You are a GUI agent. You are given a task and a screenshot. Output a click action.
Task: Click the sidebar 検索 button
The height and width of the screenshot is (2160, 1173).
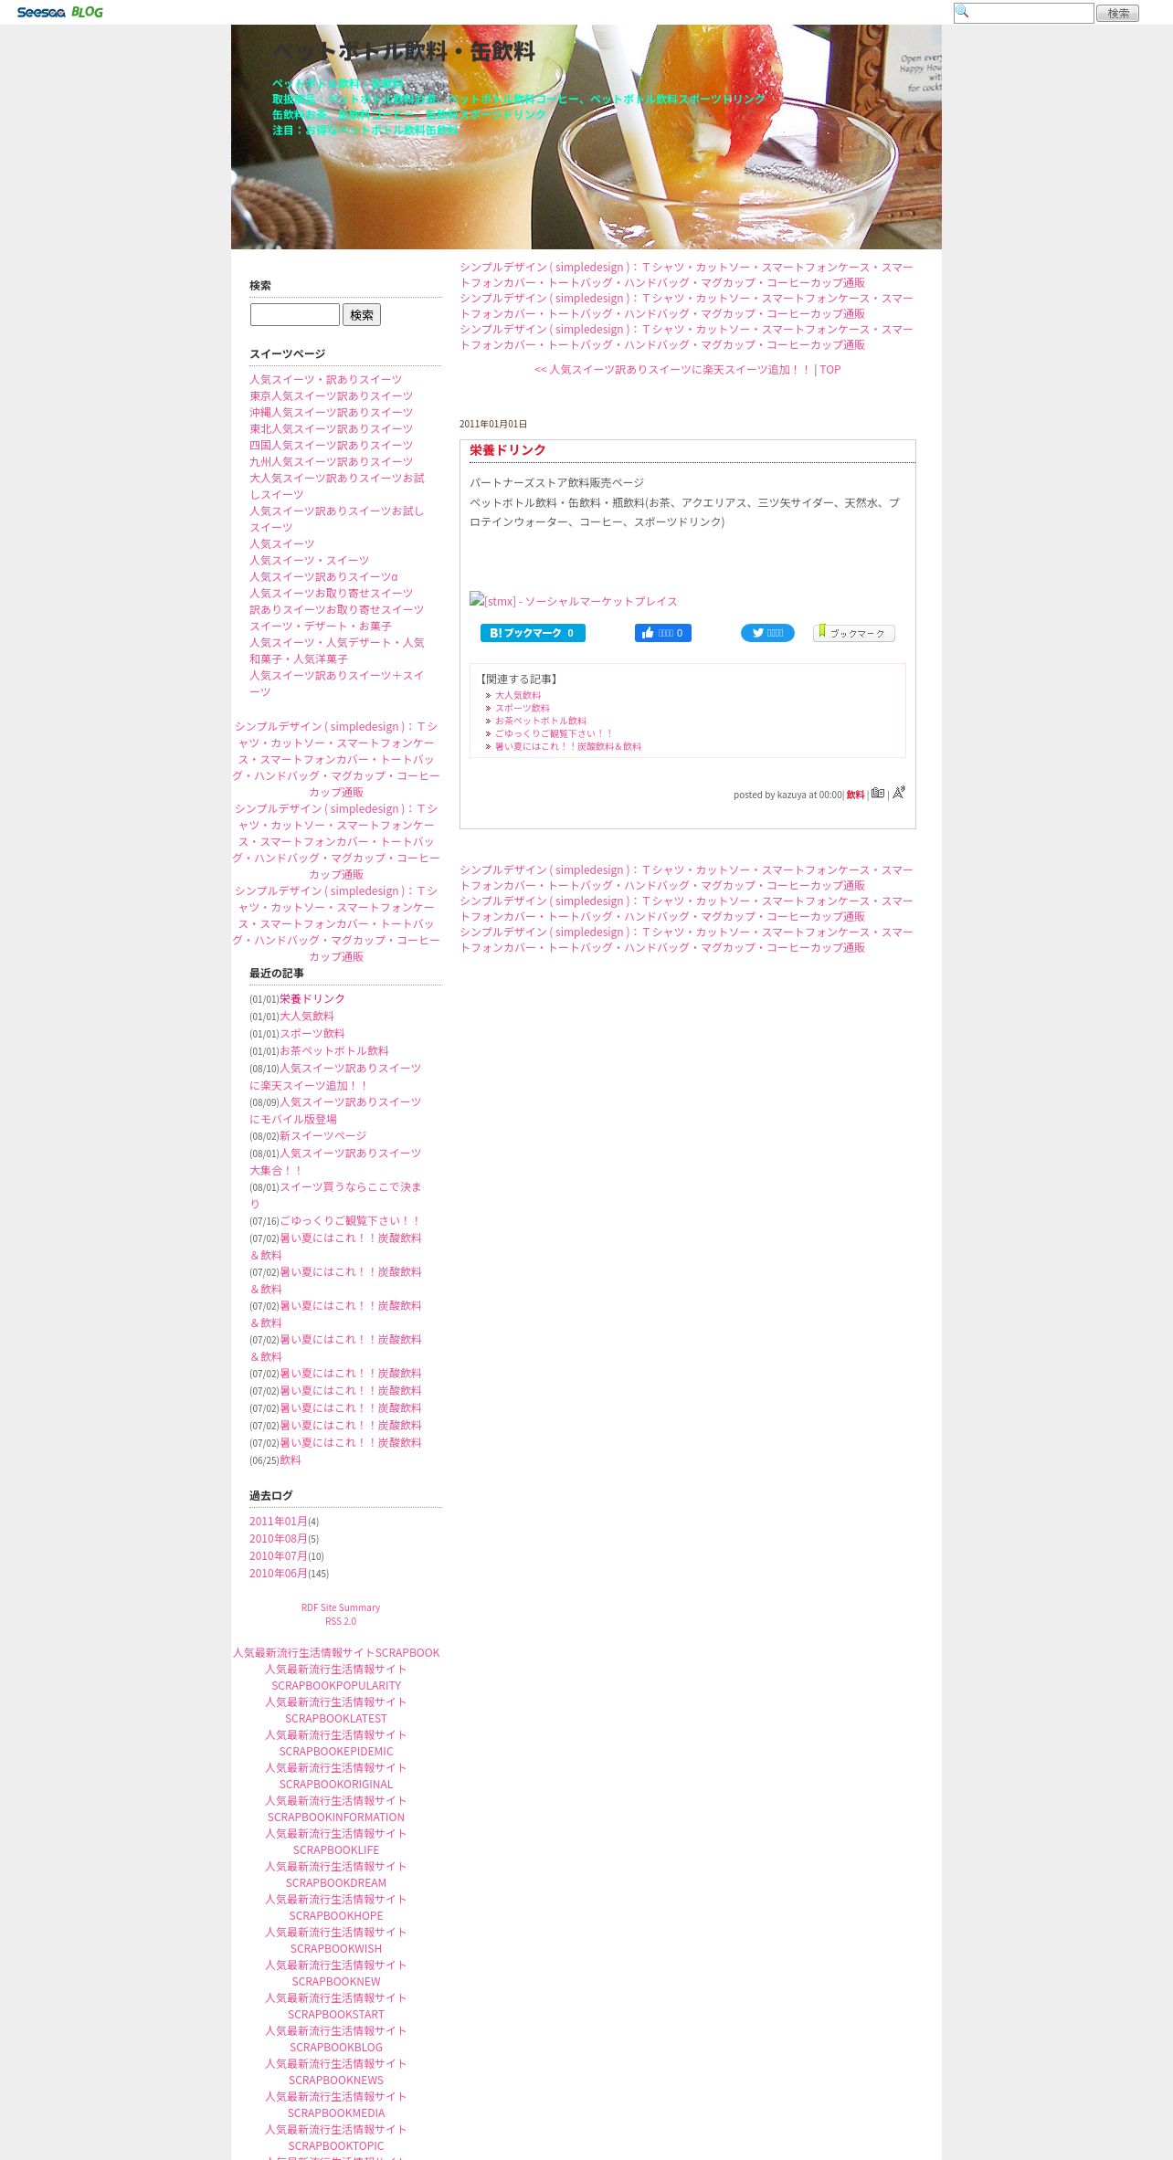coord(362,314)
